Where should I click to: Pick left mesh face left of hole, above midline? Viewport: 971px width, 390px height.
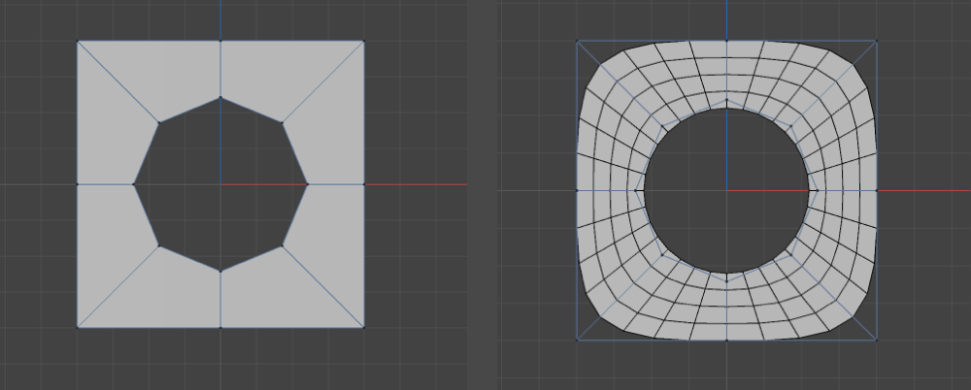[111, 133]
